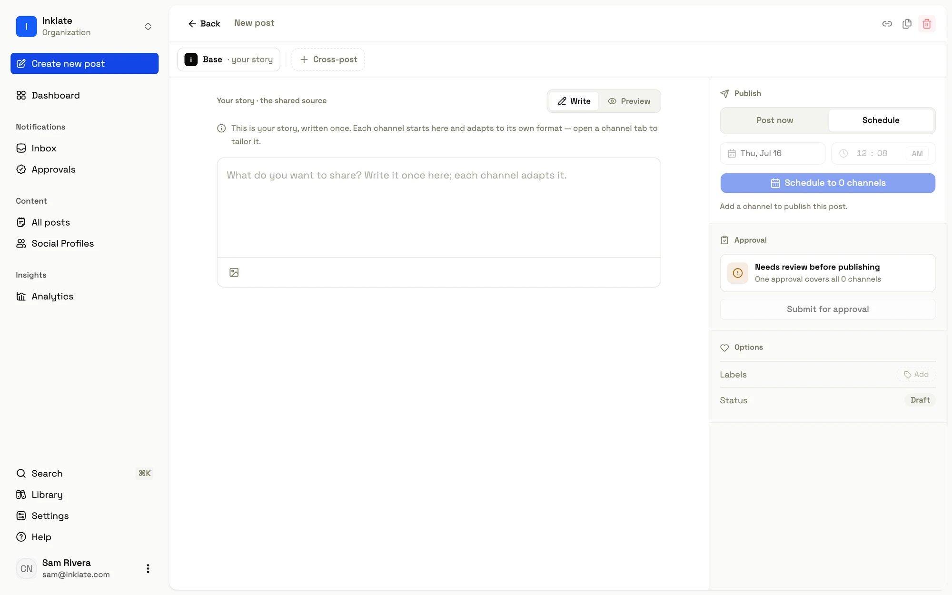Add a Cross-post channel

coord(328,59)
